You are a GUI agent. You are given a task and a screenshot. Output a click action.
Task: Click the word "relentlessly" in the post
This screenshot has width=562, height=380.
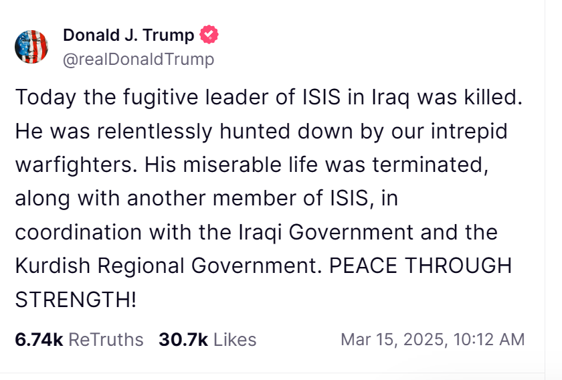155,132
